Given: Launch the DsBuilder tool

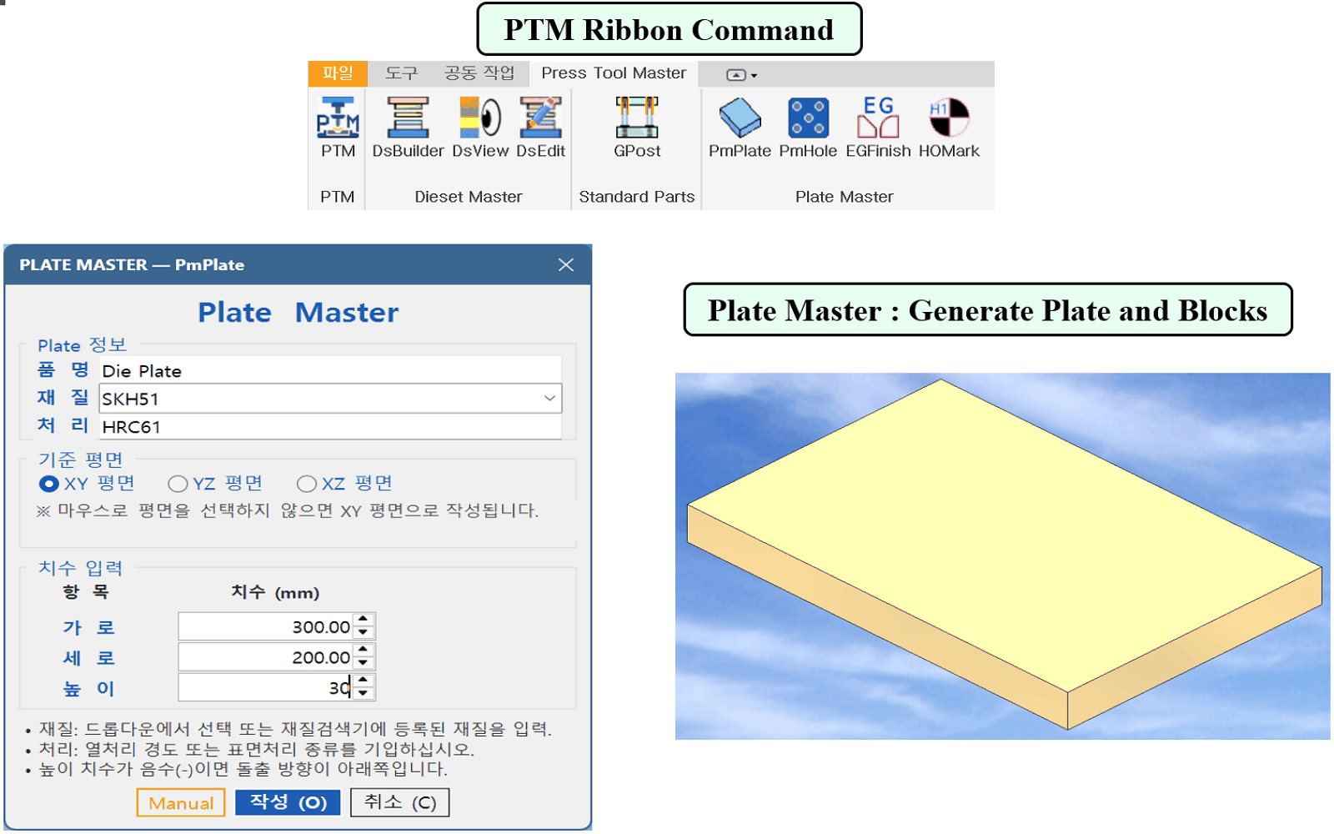Looking at the screenshot, I should point(408,128).
